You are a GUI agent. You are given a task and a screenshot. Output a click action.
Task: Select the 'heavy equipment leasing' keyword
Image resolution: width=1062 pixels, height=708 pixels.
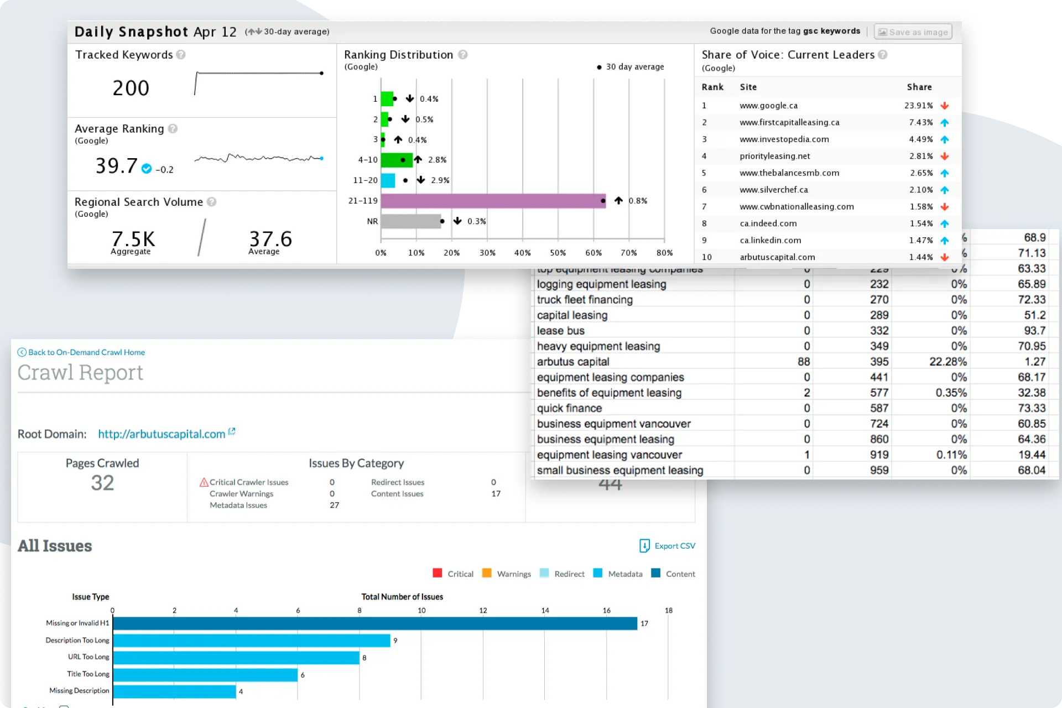point(598,346)
